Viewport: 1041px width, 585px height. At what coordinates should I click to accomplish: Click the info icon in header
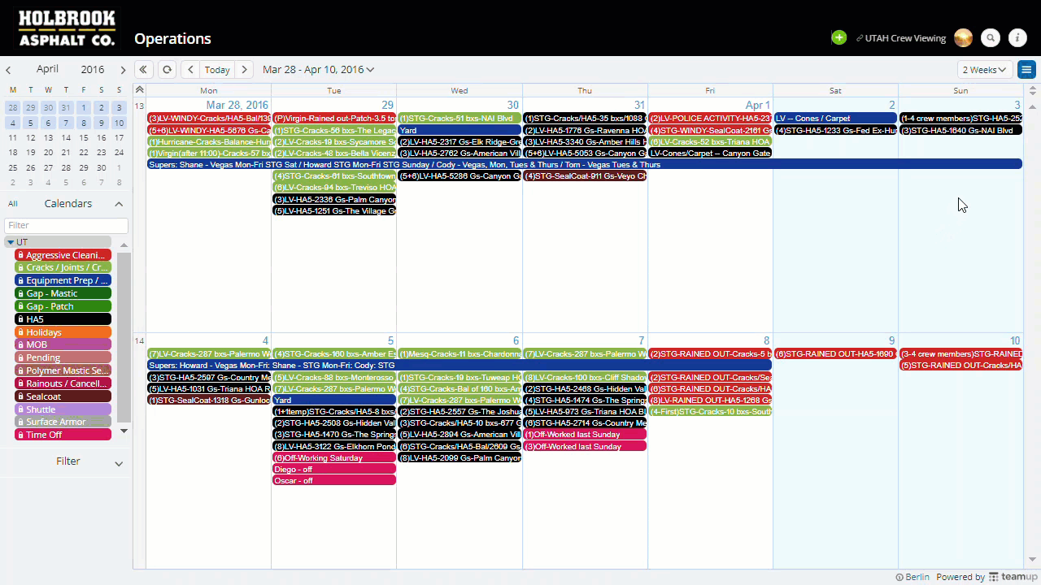(1017, 38)
